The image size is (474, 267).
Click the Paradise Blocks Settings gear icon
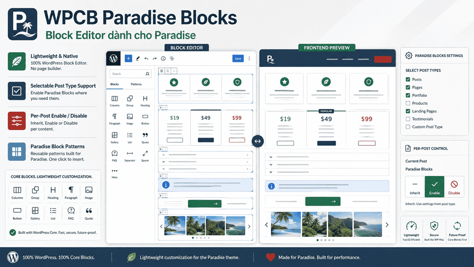click(409, 55)
